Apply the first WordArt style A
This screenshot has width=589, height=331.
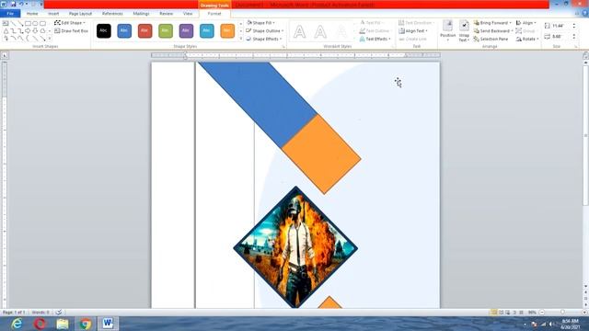click(x=299, y=32)
